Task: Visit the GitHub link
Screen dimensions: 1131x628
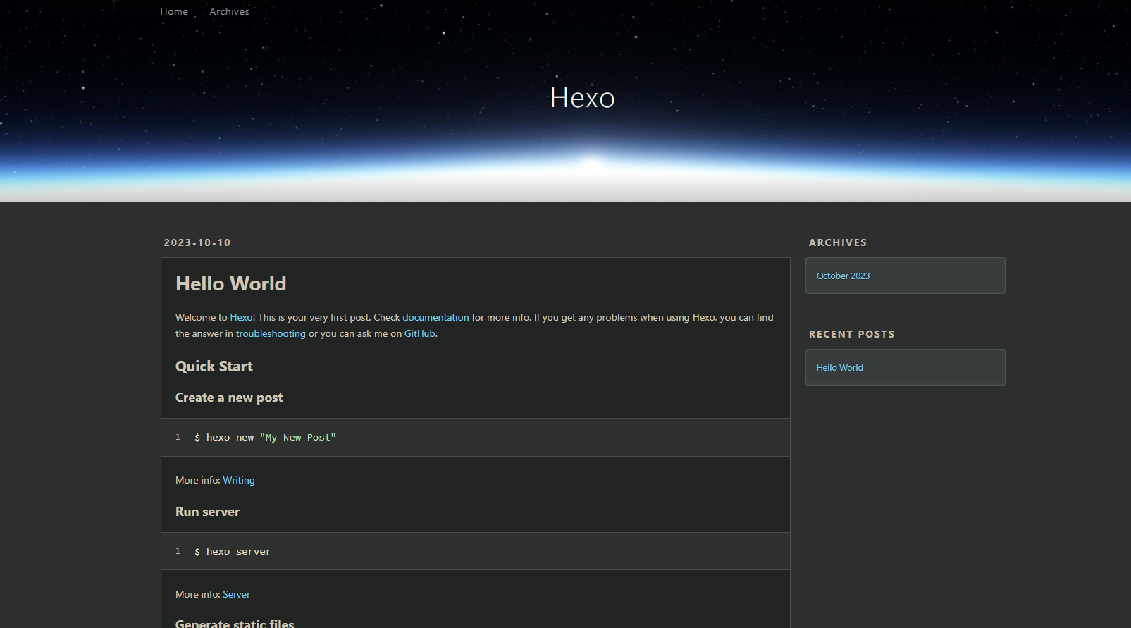Action: coord(419,333)
